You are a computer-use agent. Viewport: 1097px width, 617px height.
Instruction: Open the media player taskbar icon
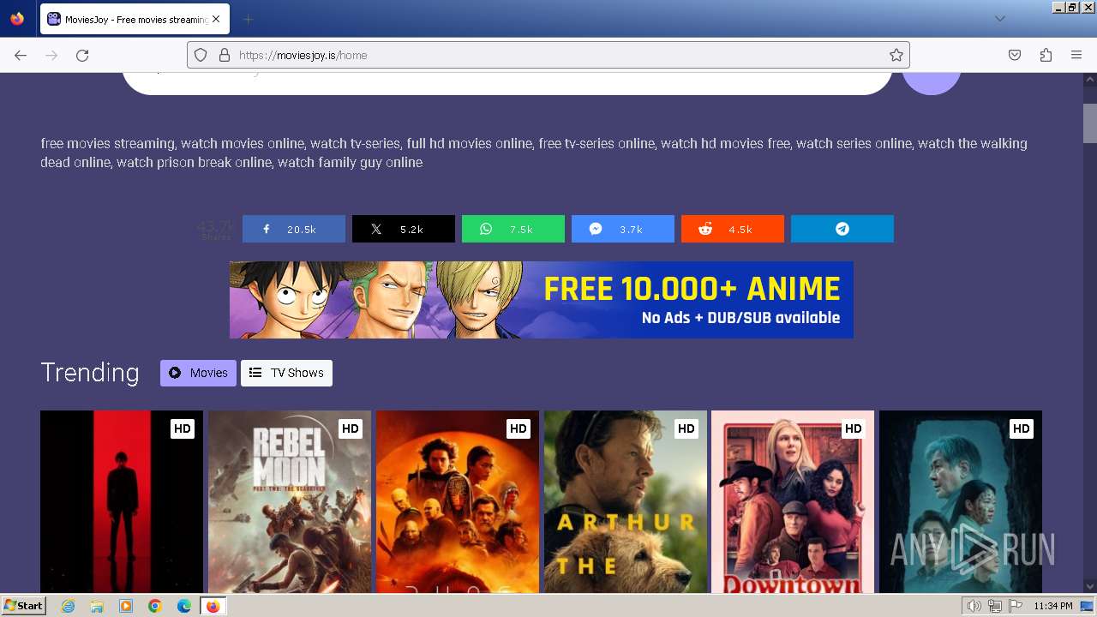pyautogui.click(x=126, y=606)
